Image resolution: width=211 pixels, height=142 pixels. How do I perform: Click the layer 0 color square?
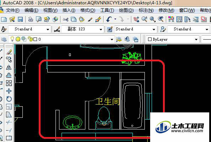[35, 39]
